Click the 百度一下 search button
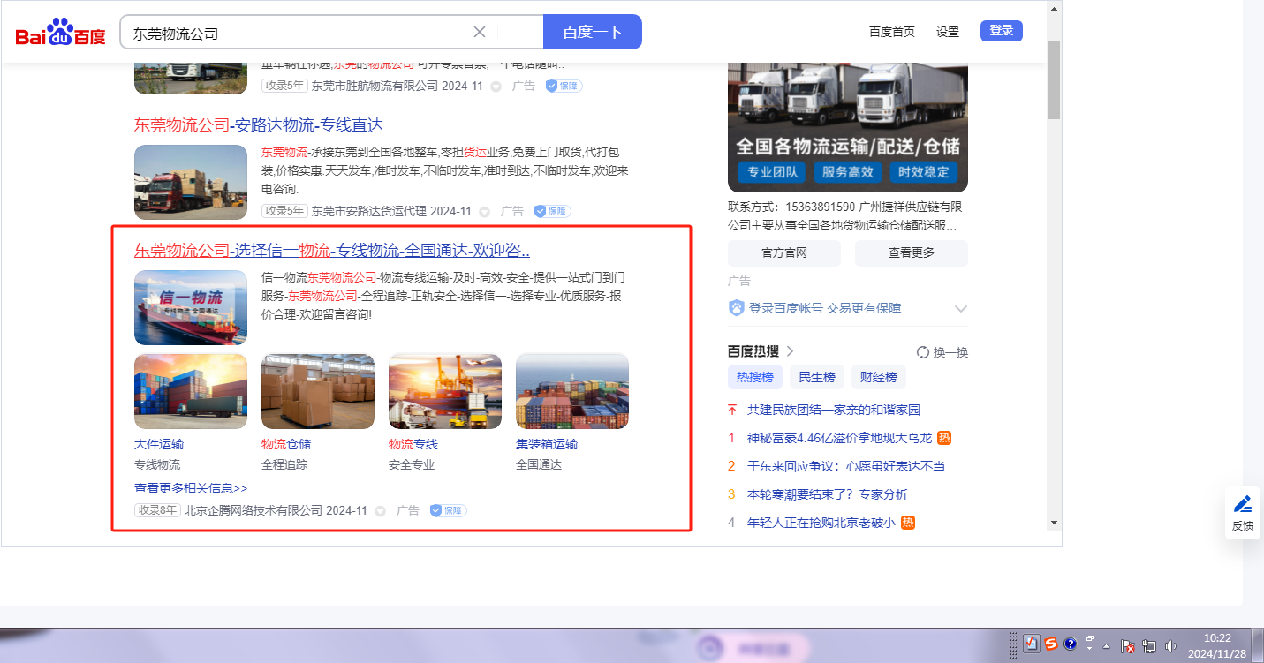 tap(593, 32)
